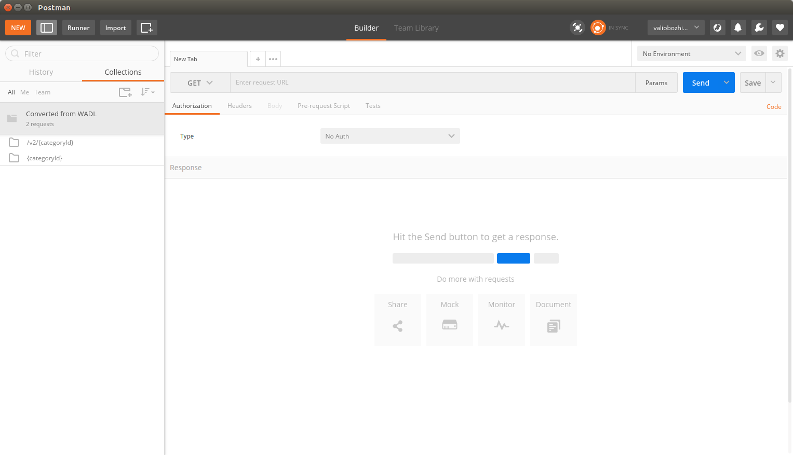Open the valiobozhi account dropdown

[x=676, y=27]
